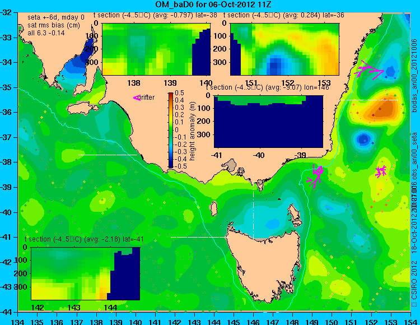The width and height of the screenshot is (420, 325).
Task: Click the 't section' heading ending lat=-38
Action: click(155, 15)
